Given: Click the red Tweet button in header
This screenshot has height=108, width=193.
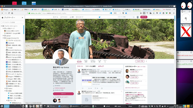Looking at the screenshot, I should 144,17.
